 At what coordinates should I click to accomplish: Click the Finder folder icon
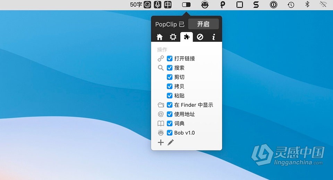point(161,105)
